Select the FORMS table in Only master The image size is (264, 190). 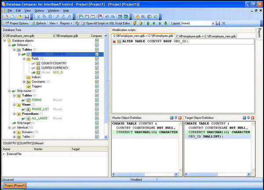[37, 100]
